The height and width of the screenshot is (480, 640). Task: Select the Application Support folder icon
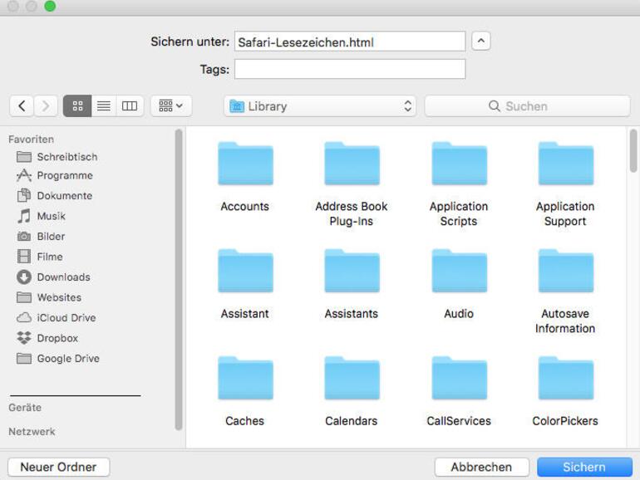pos(566,164)
